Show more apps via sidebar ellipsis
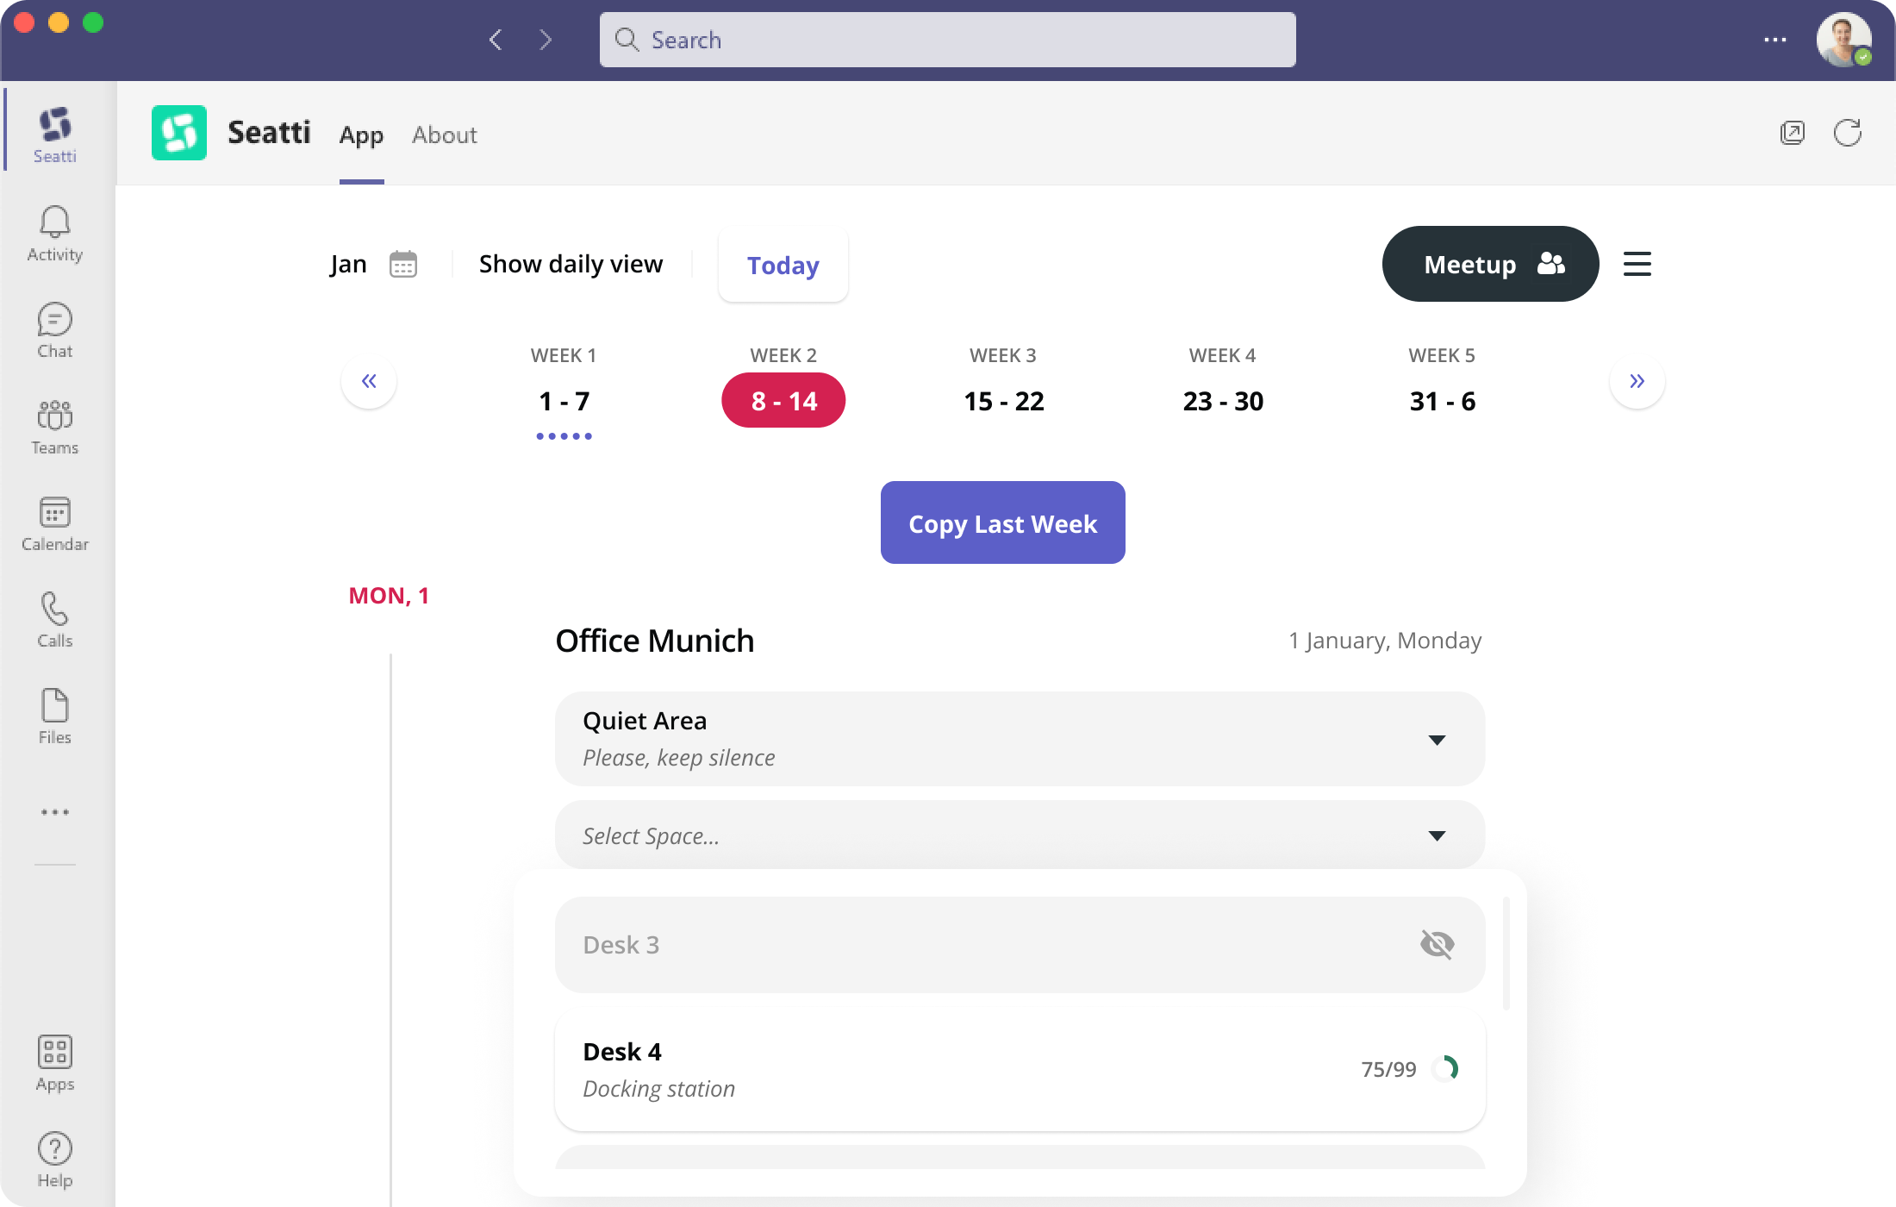This screenshot has width=1896, height=1207. coord(55,812)
